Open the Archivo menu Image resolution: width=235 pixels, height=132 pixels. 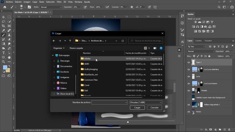9,2
